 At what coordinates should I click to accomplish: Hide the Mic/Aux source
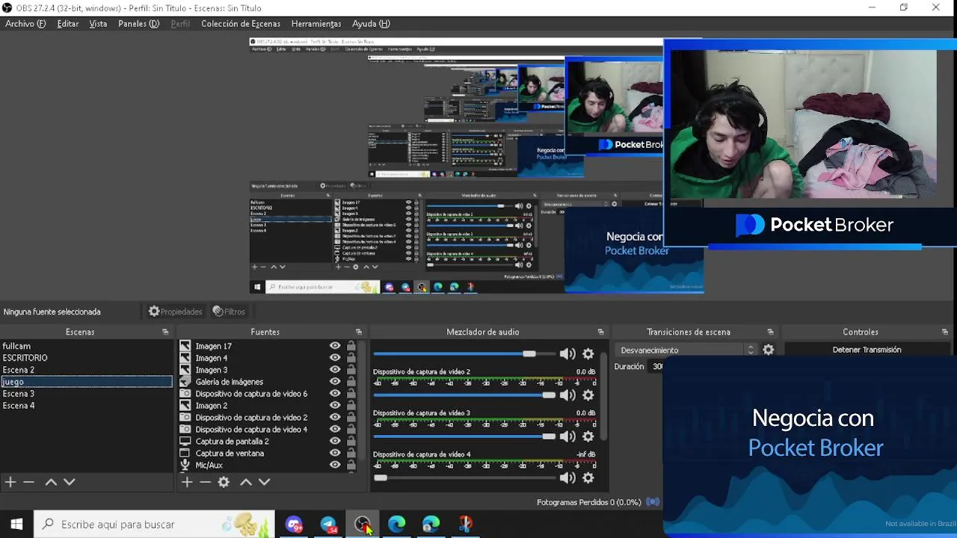click(335, 465)
